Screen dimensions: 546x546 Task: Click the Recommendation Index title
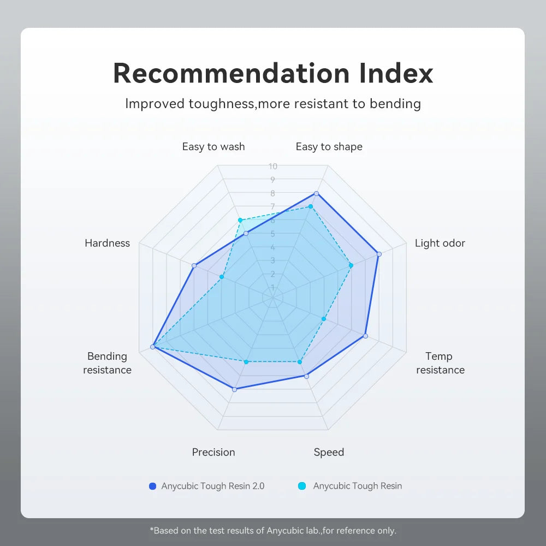273,74
